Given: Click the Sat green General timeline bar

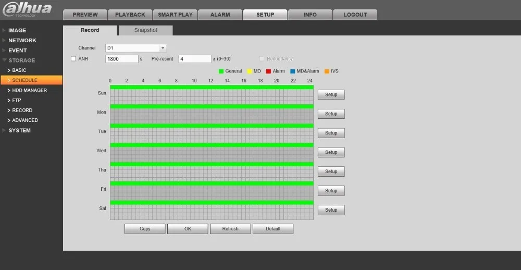Looking at the screenshot, I should 212,202.
